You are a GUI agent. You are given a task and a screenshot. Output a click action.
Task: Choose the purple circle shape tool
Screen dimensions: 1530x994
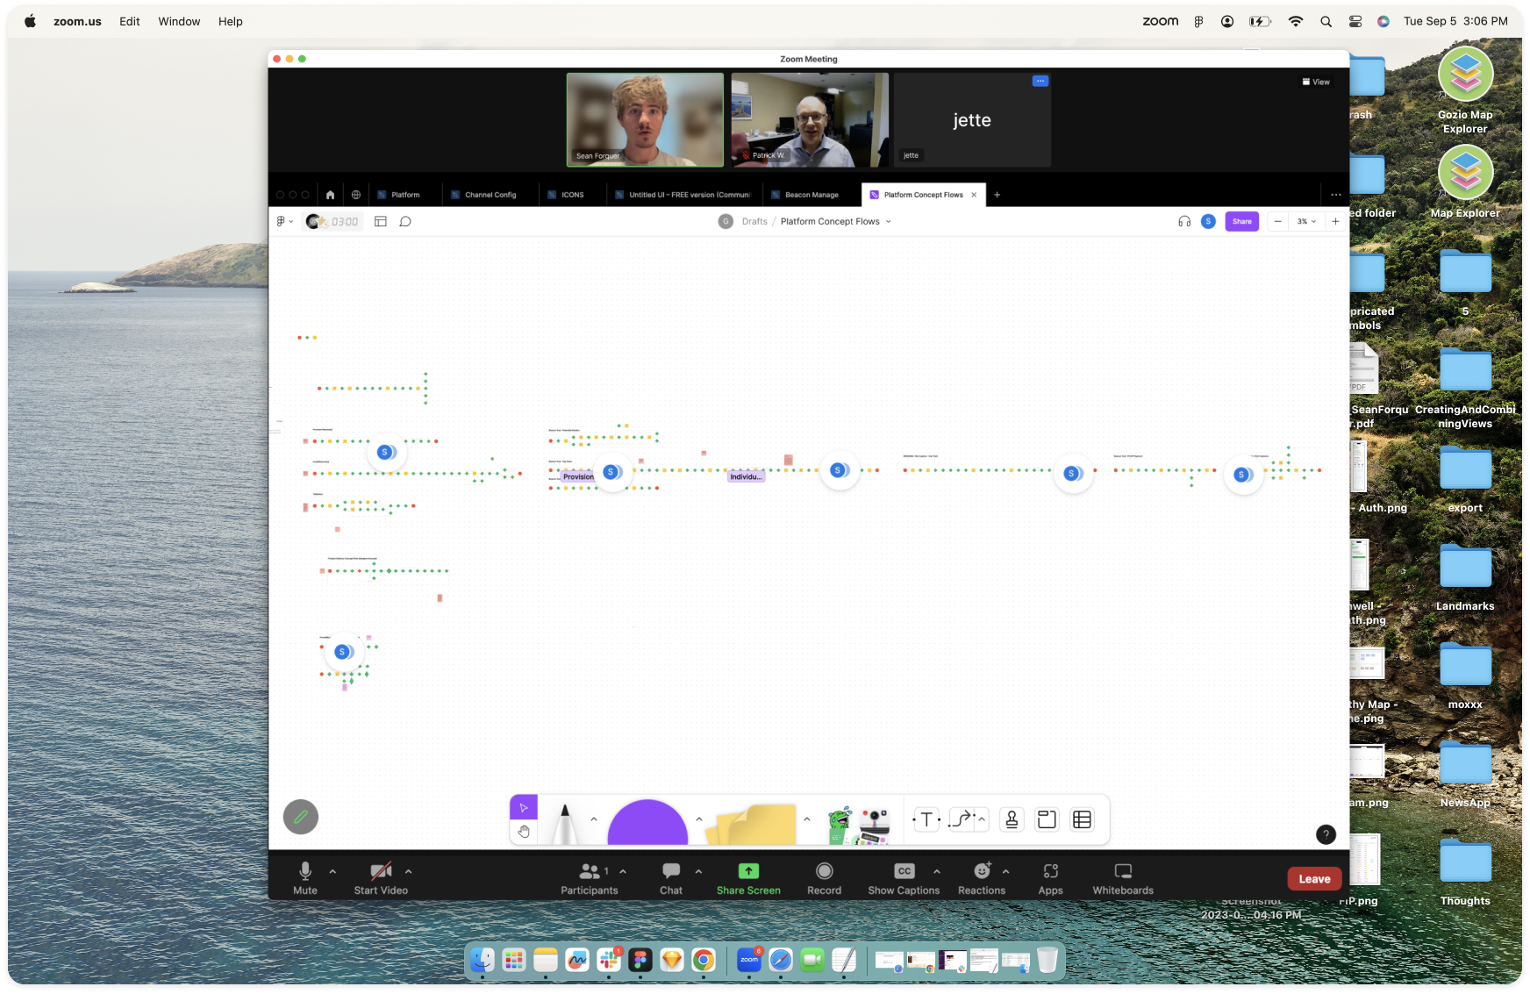pos(647,822)
